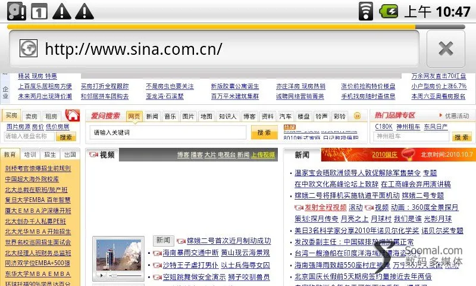Click the 神州租车 brand input field
476x286 pixels.
pos(411,136)
